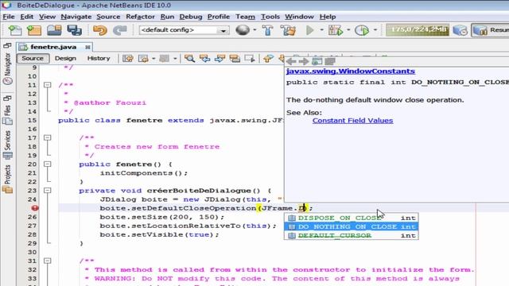Click the Save All disks icon

pos(74,30)
